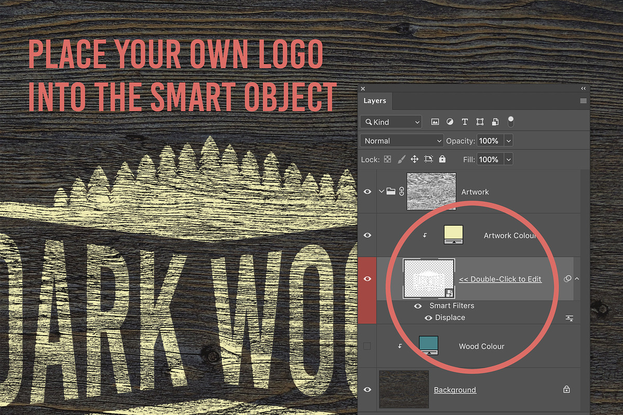Viewport: 623px width, 415px height.
Task: Open the Normal blend mode dropdown
Action: point(402,141)
